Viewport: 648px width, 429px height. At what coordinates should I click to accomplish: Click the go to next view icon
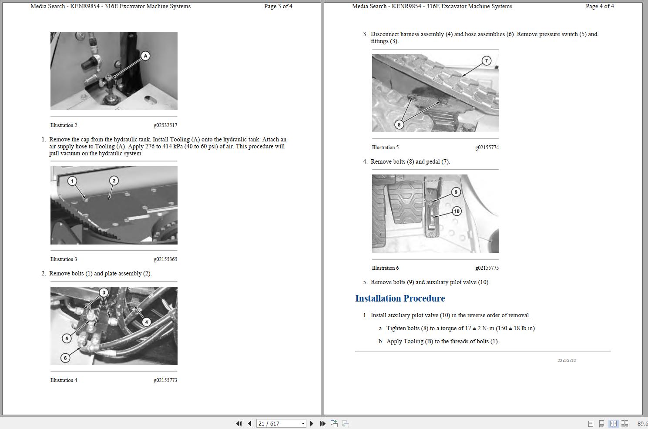pos(346,423)
